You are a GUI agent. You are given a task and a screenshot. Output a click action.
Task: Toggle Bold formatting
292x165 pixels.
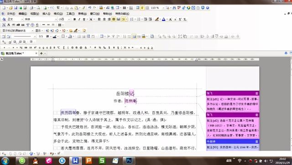(x=74, y=19)
